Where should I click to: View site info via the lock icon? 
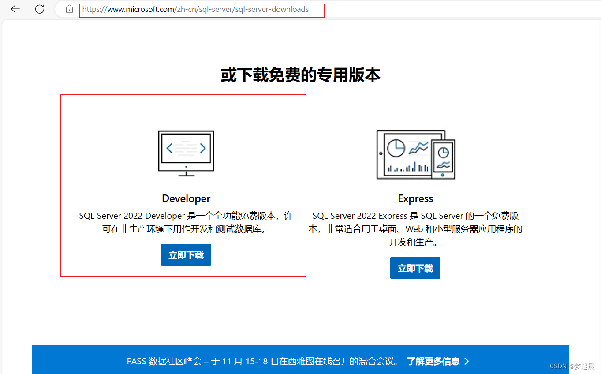pyautogui.click(x=69, y=9)
